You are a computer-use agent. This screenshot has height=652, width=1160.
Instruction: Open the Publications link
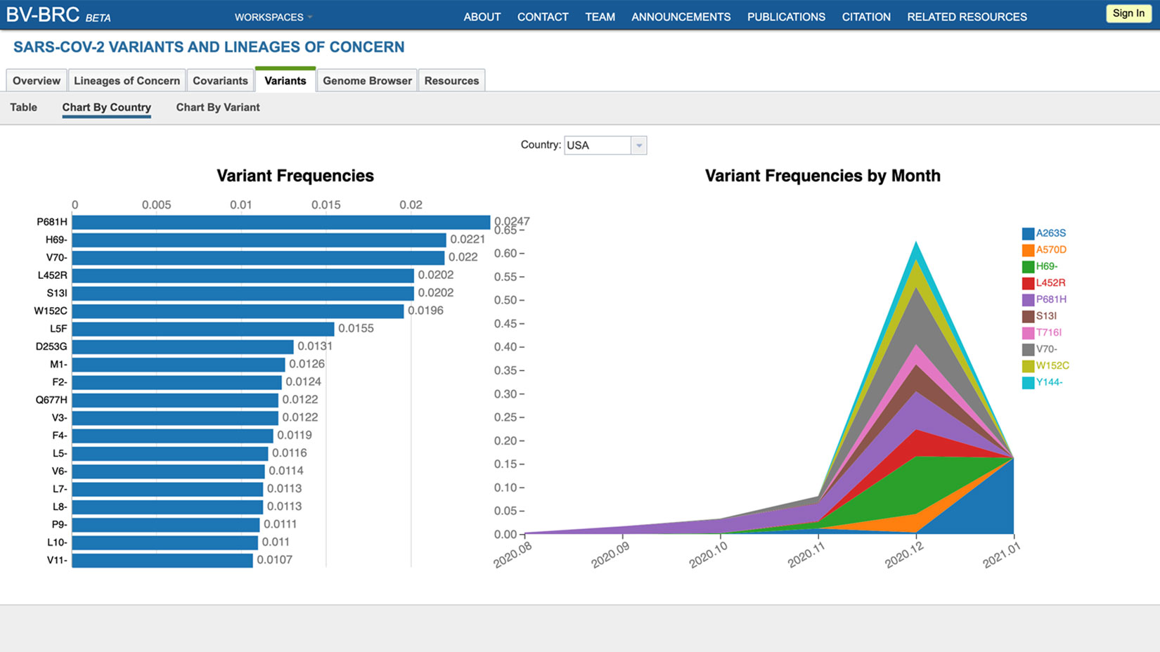point(786,17)
